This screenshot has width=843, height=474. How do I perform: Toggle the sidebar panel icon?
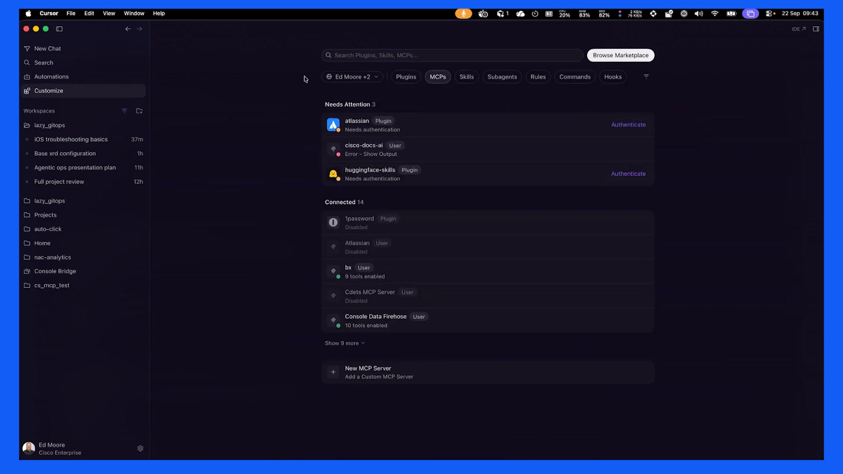[x=59, y=29]
